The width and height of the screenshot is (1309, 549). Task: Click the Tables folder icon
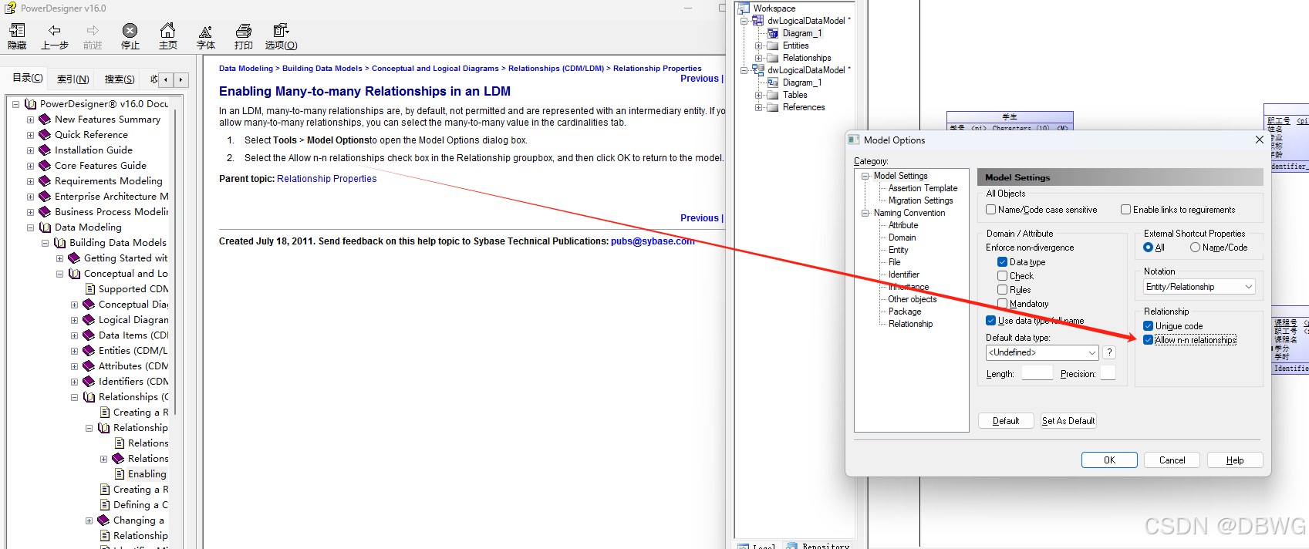[772, 95]
